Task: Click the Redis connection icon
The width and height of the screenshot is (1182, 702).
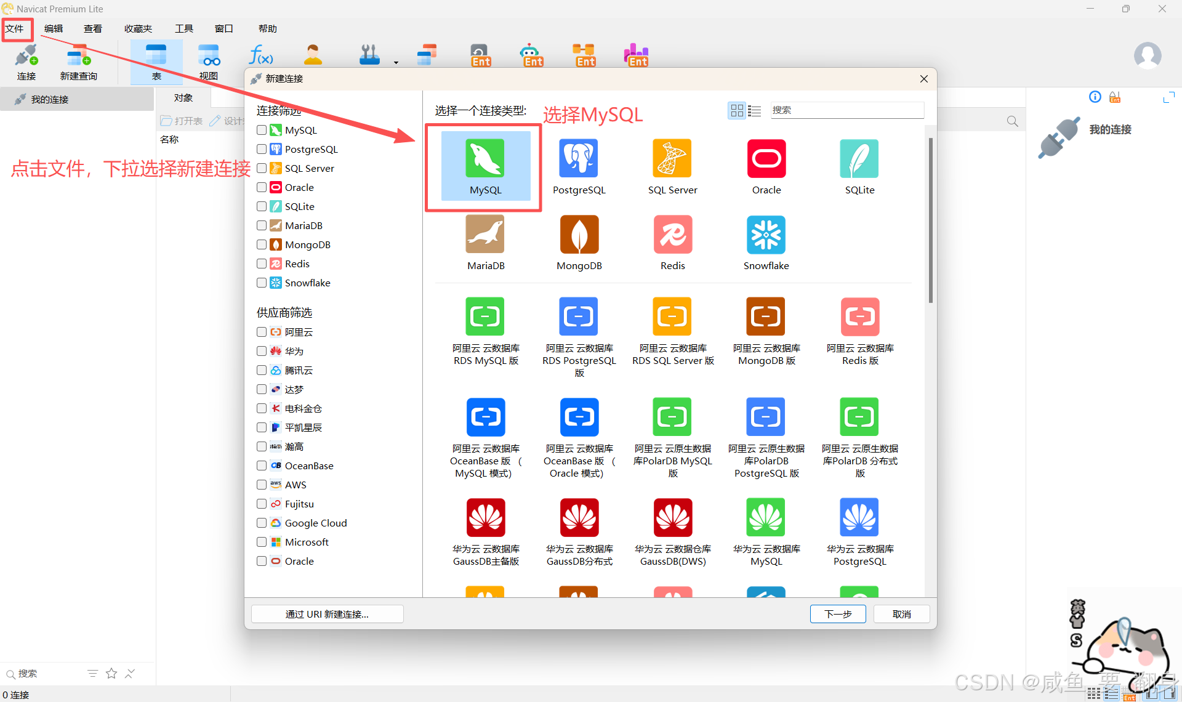Action: tap(672, 235)
